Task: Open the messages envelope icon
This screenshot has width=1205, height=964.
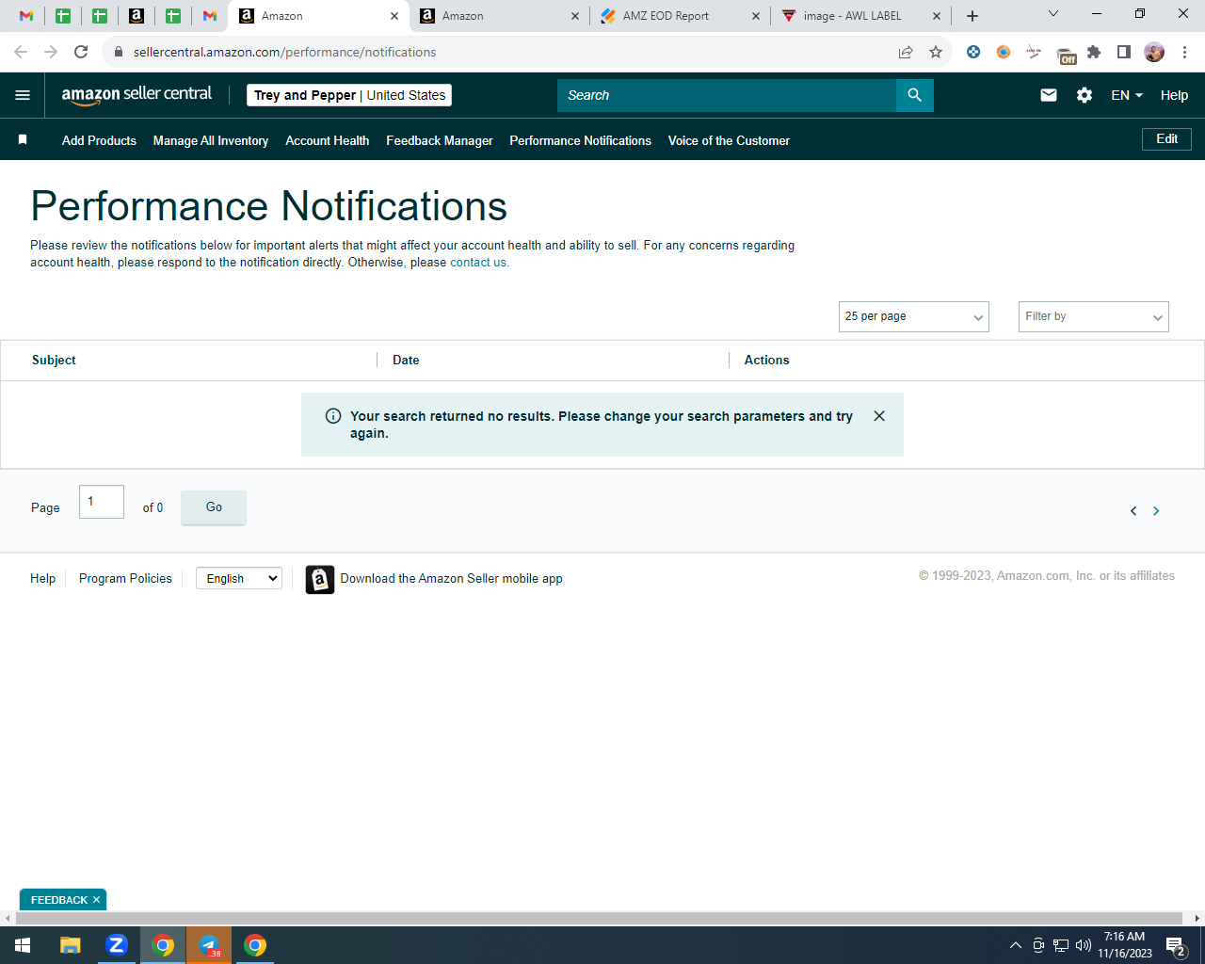Action: click(1049, 95)
